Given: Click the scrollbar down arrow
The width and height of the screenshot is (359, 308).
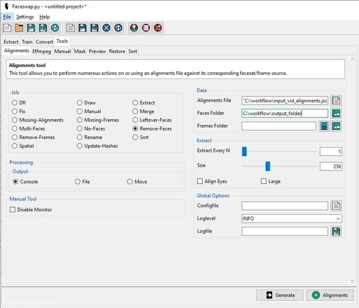Looking at the screenshot, I should pyautogui.click(x=352, y=280).
